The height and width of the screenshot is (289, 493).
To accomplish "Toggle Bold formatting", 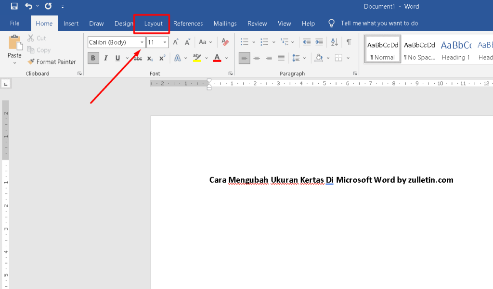I will 93,58.
